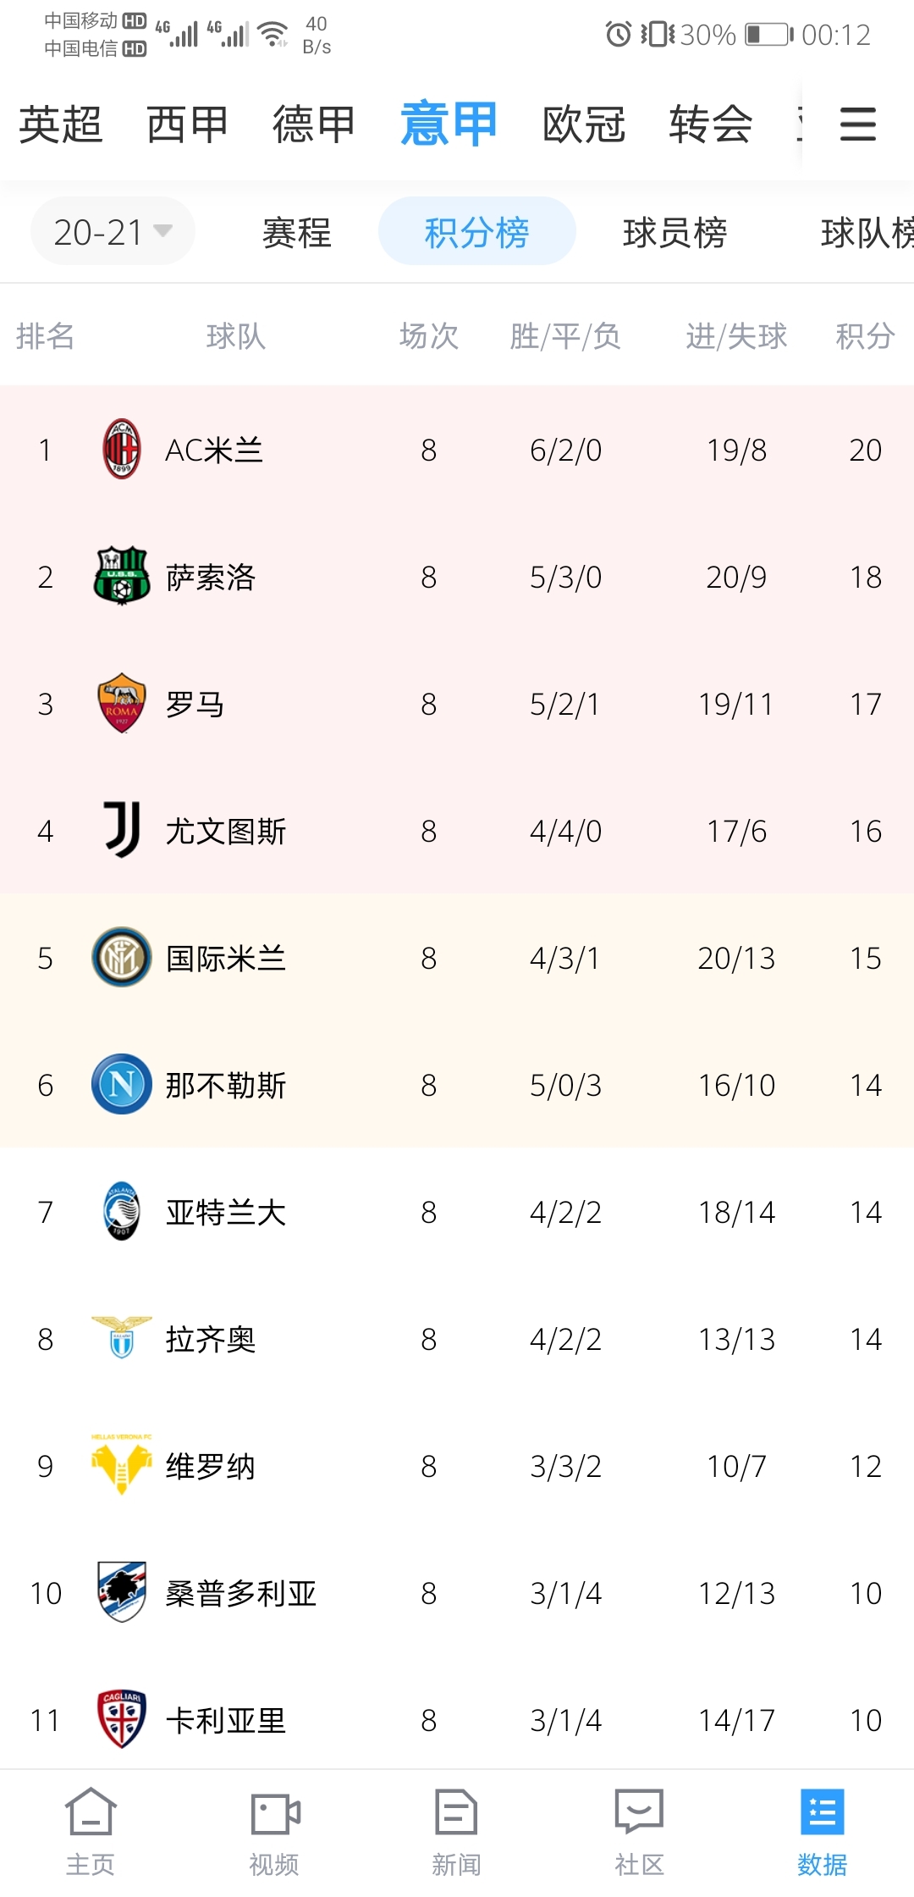Tap the Inter Milan crest
This screenshot has height=1897, width=914.
point(122,957)
